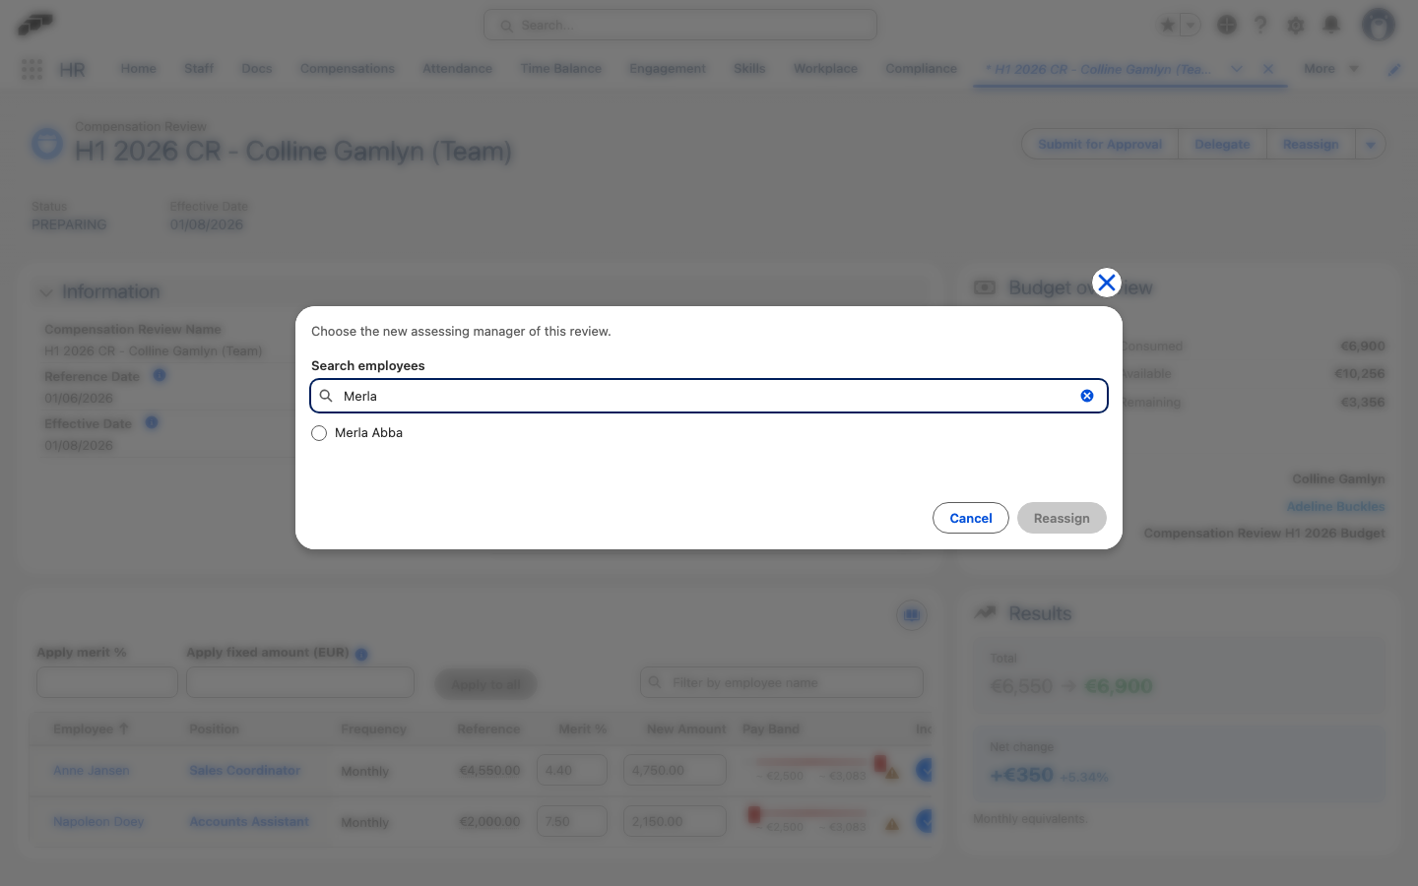
Task: Click warning icon in Anne Jansen row
Action: point(892,774)
